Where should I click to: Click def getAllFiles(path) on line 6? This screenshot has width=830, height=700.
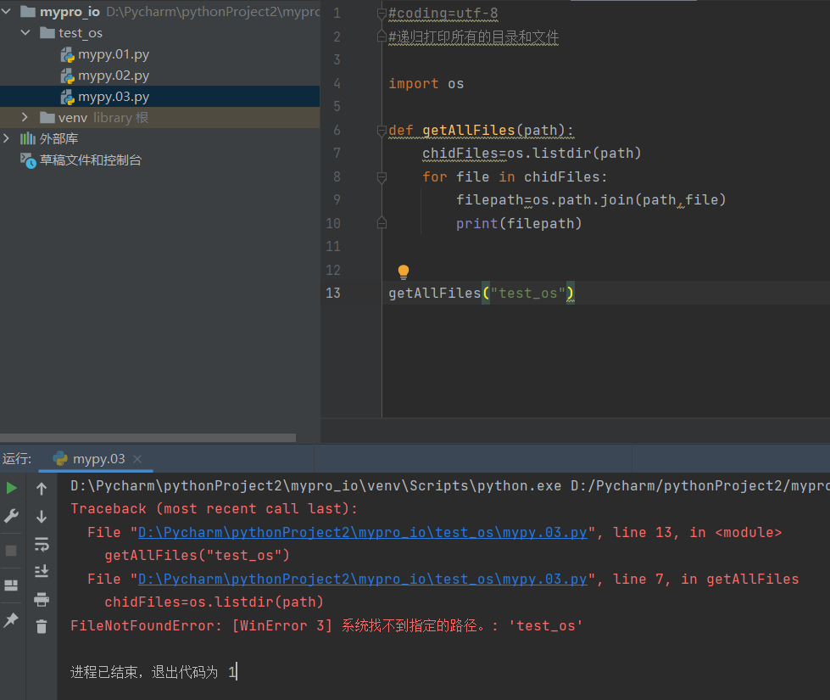[481, 131]
